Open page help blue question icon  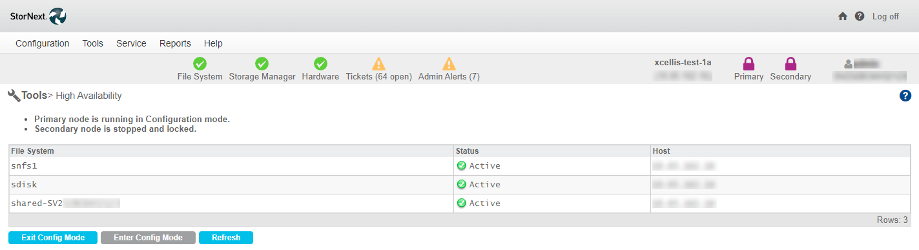905,96
